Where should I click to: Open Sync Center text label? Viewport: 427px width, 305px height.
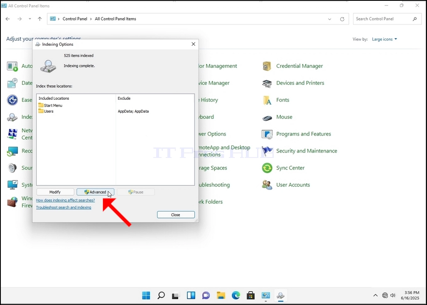290,168
